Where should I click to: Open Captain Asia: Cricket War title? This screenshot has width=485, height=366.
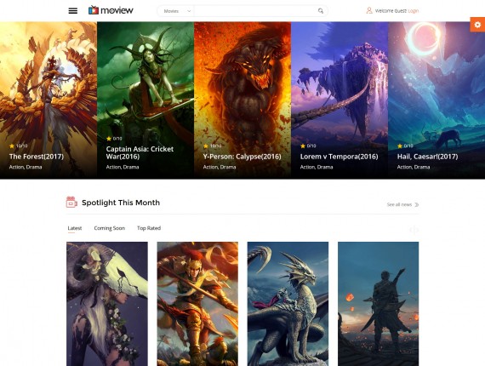140,152
